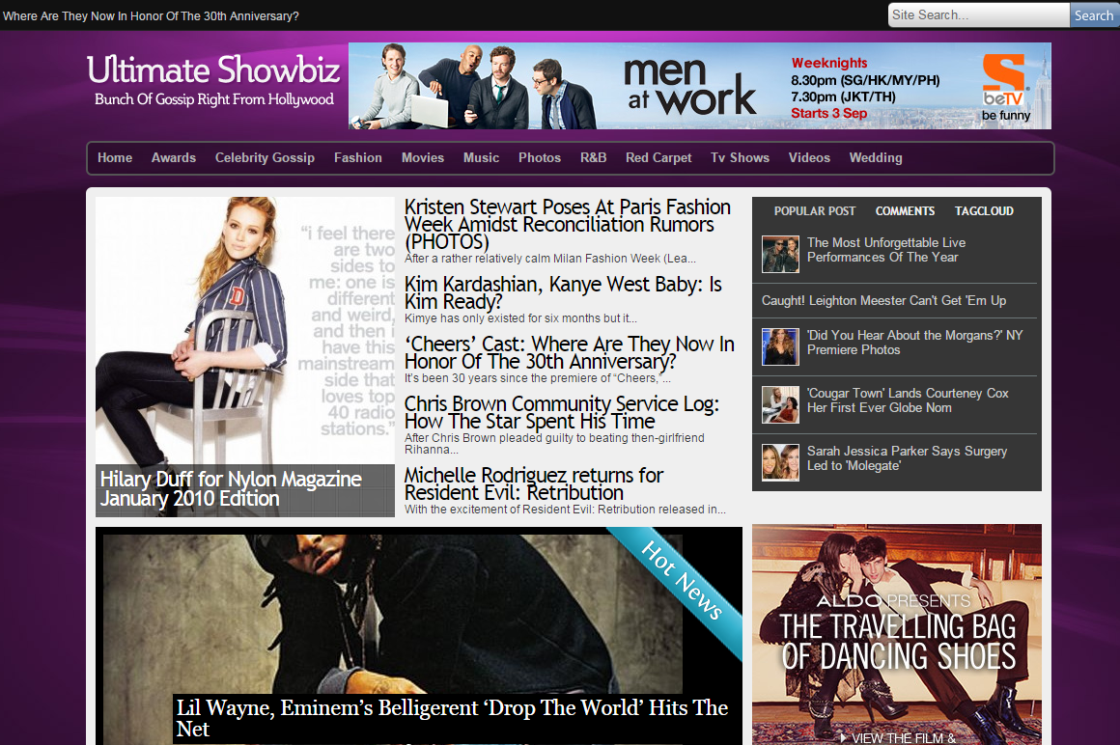This screenshot has width=1120, height=745.
Task: Click the Cougar Town post thumbnail
Action: tap(780, 404)
